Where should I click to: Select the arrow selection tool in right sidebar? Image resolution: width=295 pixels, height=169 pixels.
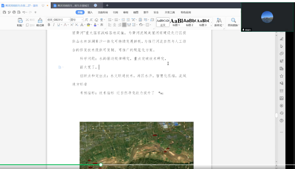coord(281,46)
